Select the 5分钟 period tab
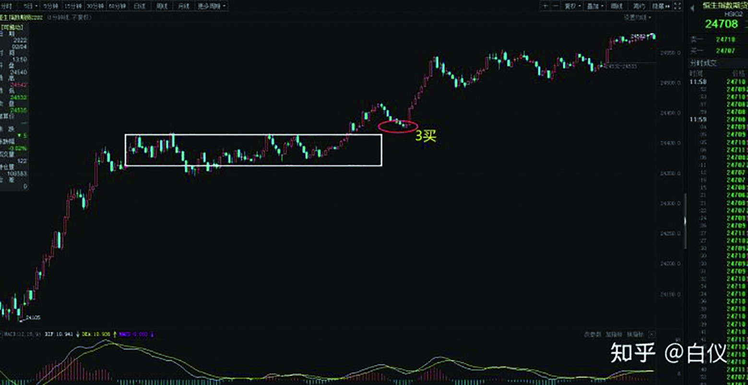 (50, 6)
